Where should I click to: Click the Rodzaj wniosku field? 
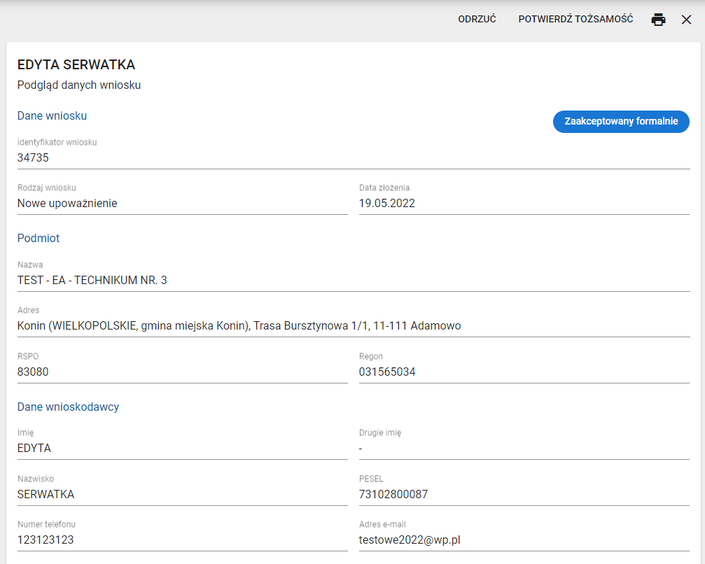182,204
